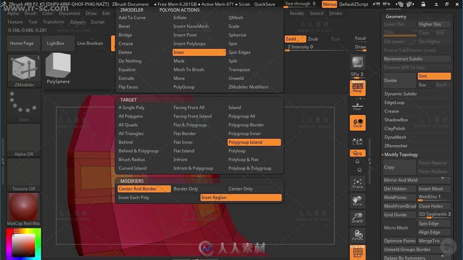Toggle the Floor grid icon
463x260 pixels.
click(357, 106)
